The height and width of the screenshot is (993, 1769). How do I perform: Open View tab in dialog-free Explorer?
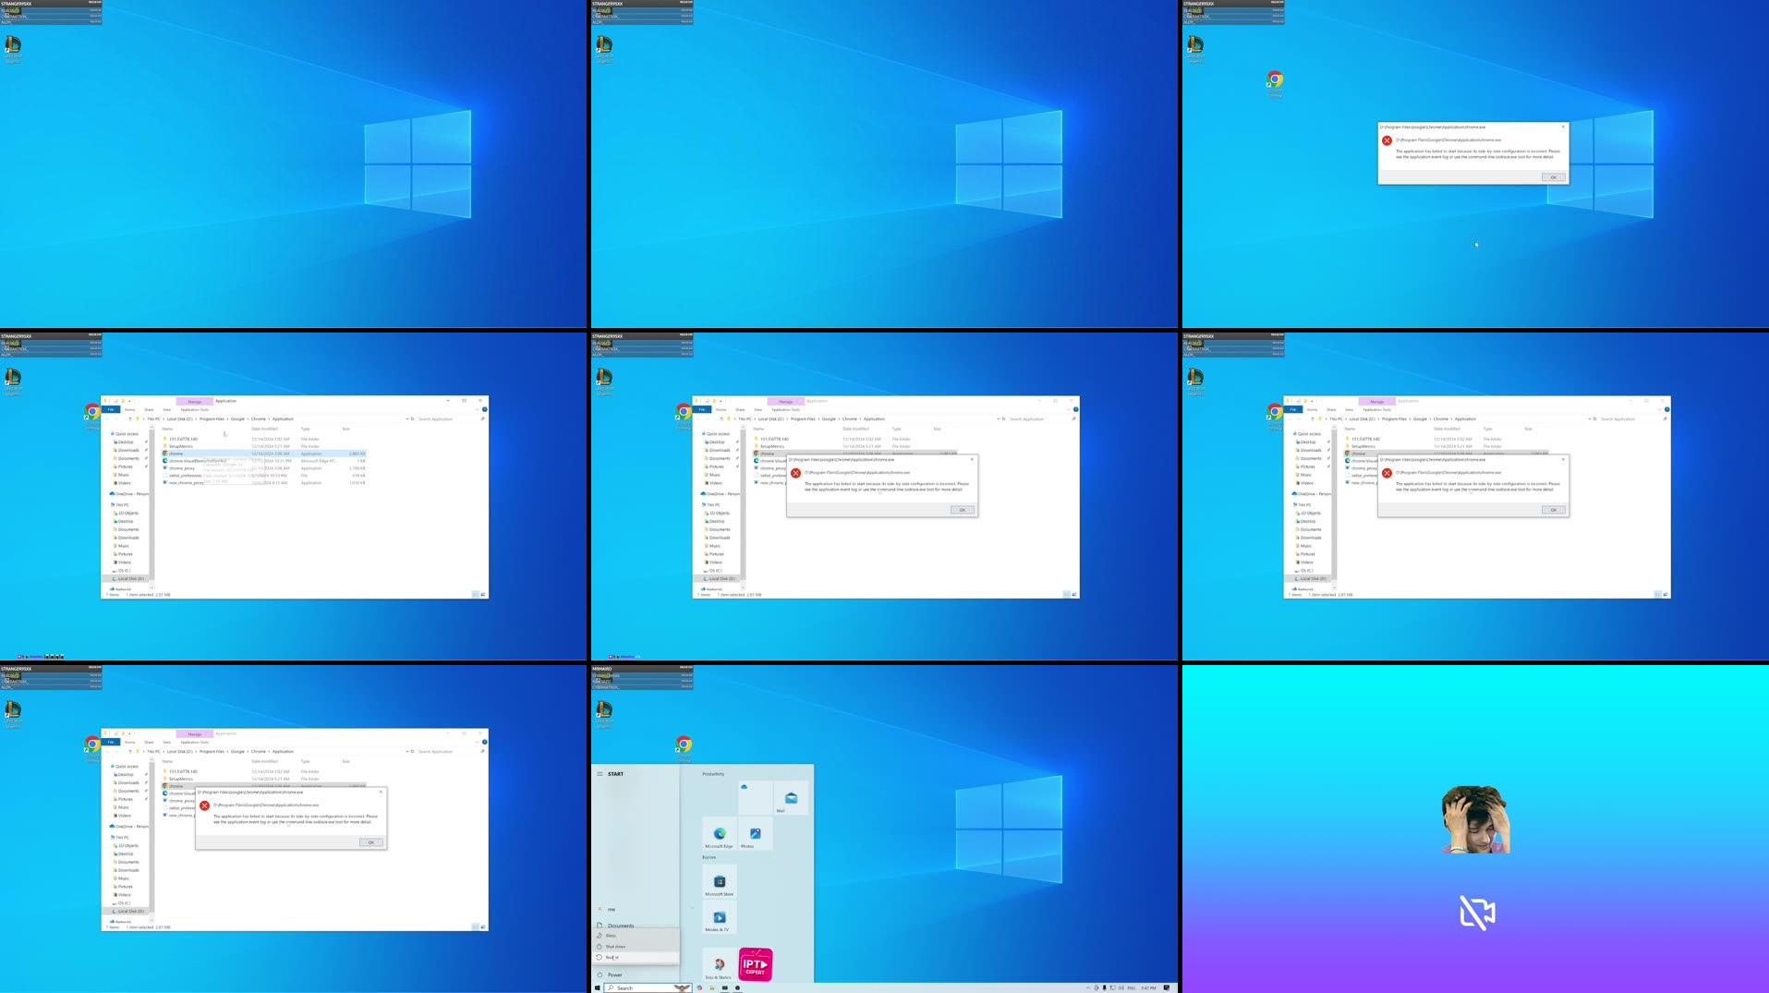coord(166,409)
